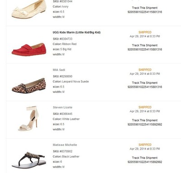Open the Matisse Michelle product link

point(65,145)
